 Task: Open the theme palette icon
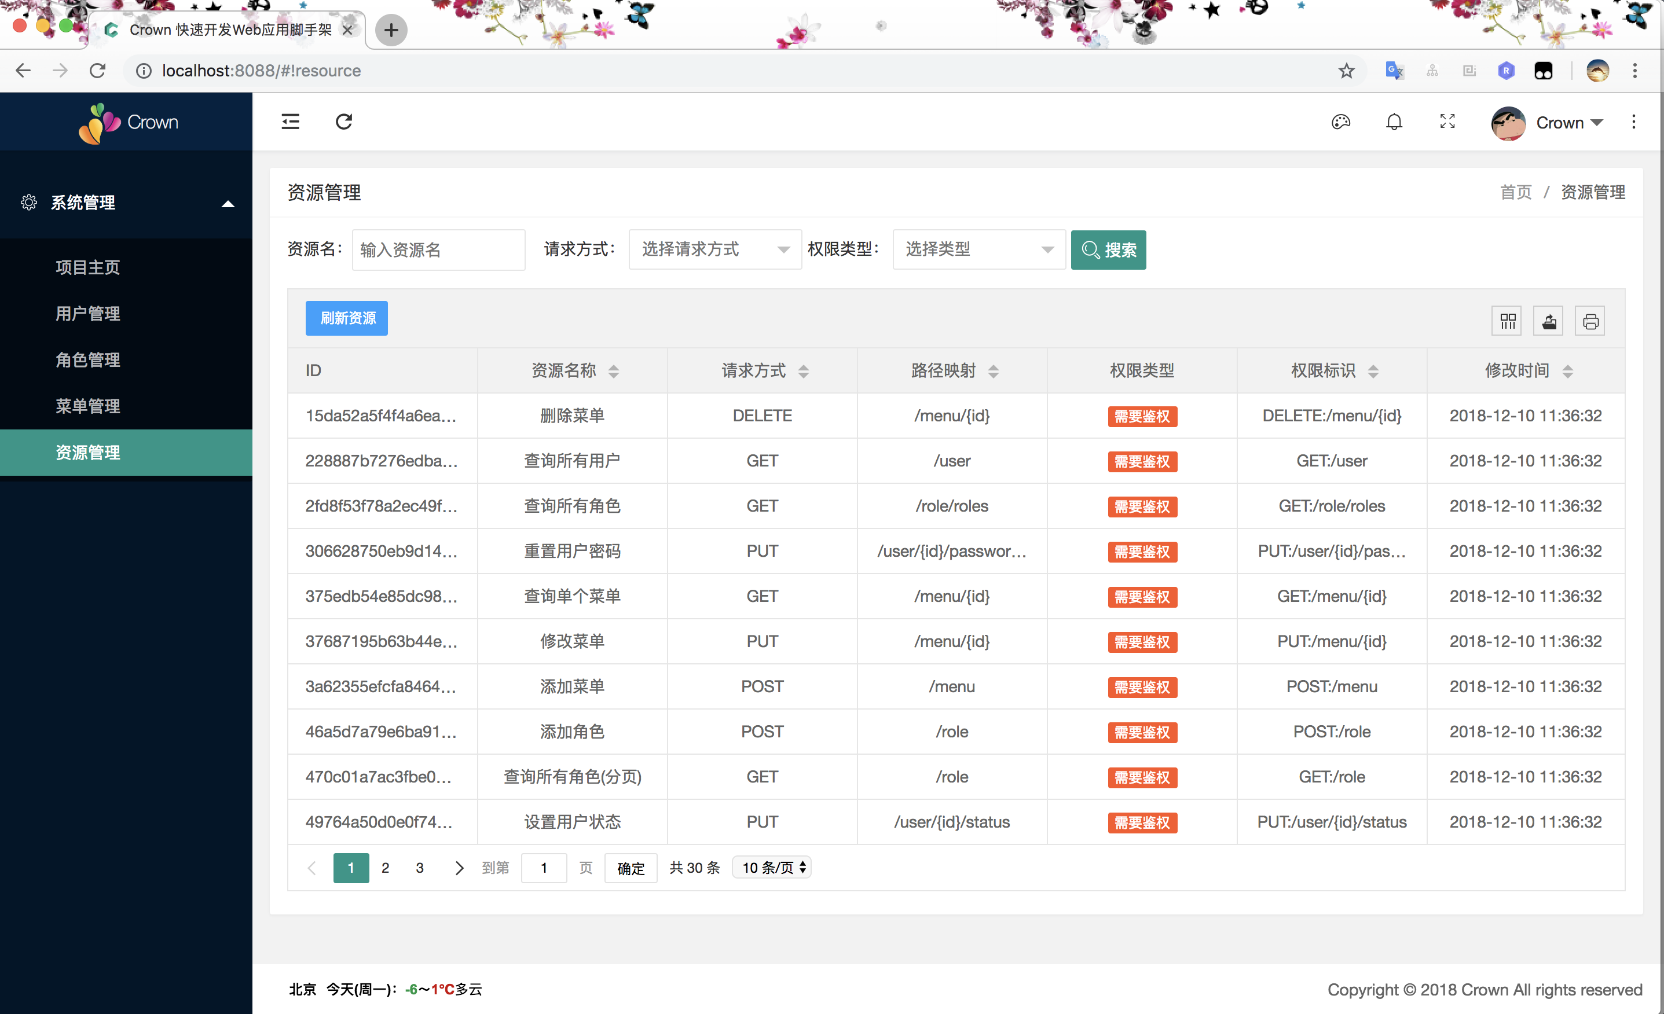click(x=1340, y=122)
